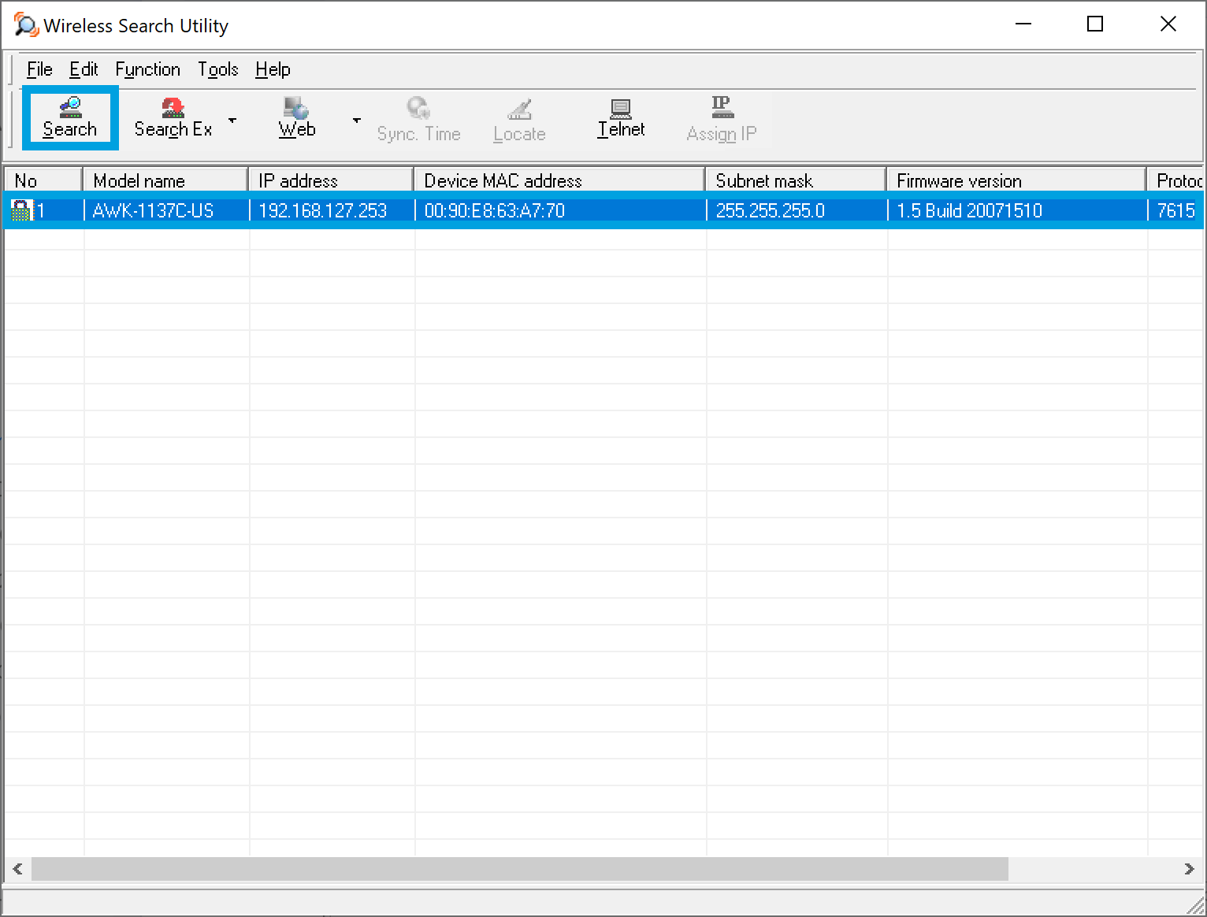This screenshot has height=917, width=1207.
Task: Select the AWK-1137C-US model name cell
Action: click(166, 210)
